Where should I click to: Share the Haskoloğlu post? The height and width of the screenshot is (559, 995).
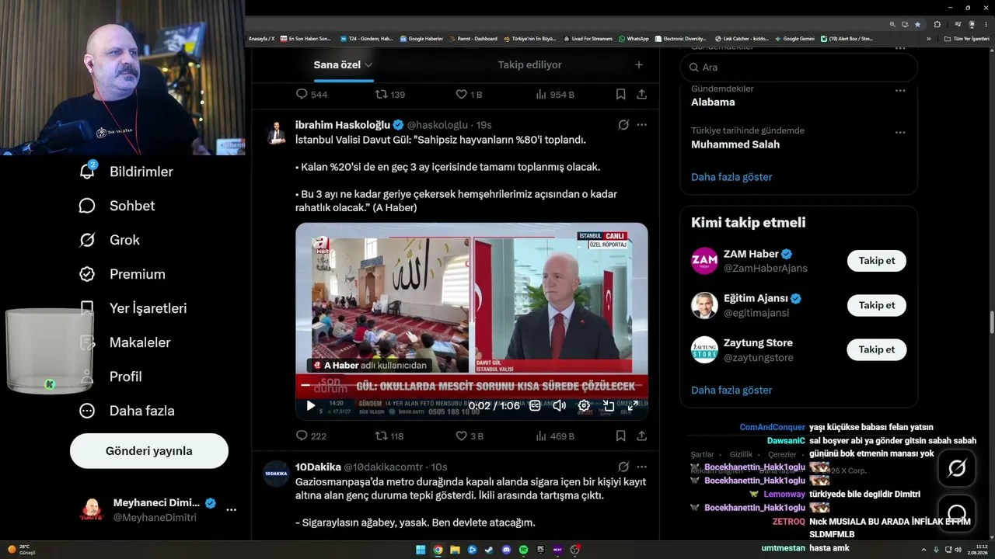coord(642,436)
